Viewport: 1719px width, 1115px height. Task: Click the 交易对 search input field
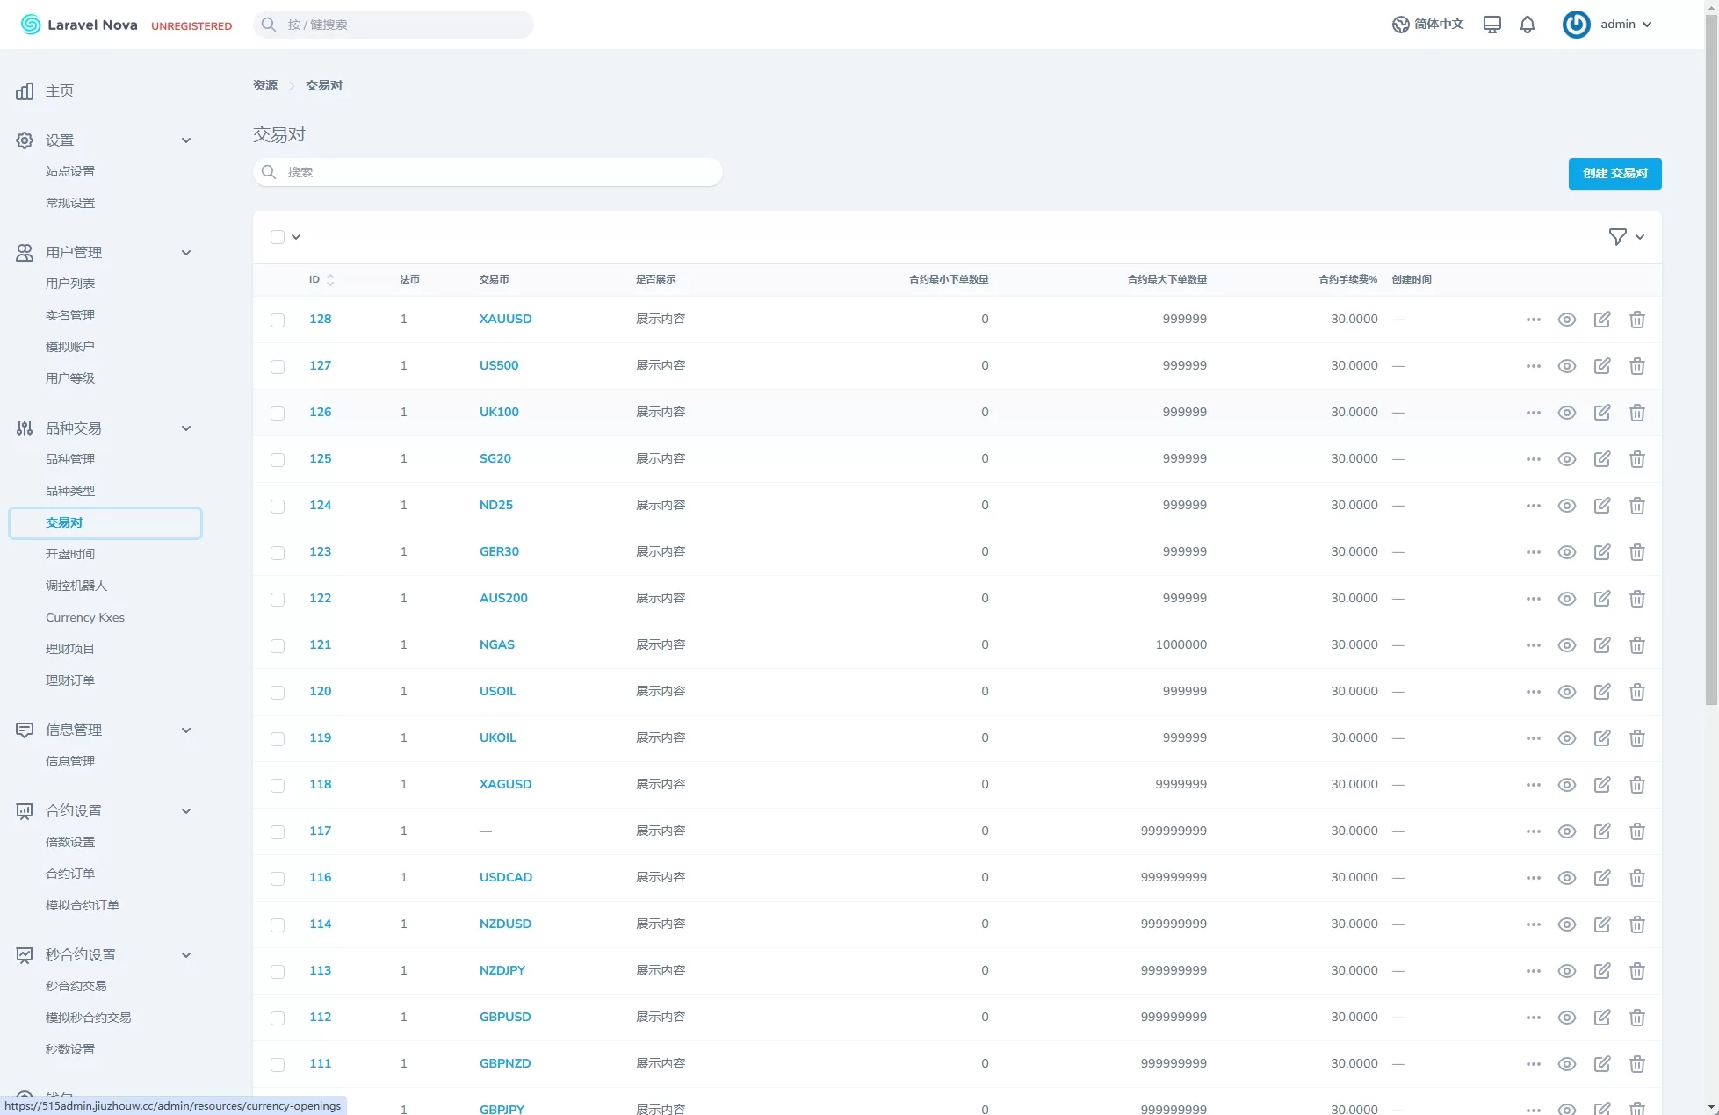[x=488, y=172]
